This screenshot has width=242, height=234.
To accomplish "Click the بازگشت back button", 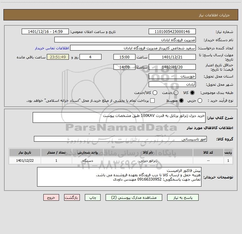I will 72,198.
